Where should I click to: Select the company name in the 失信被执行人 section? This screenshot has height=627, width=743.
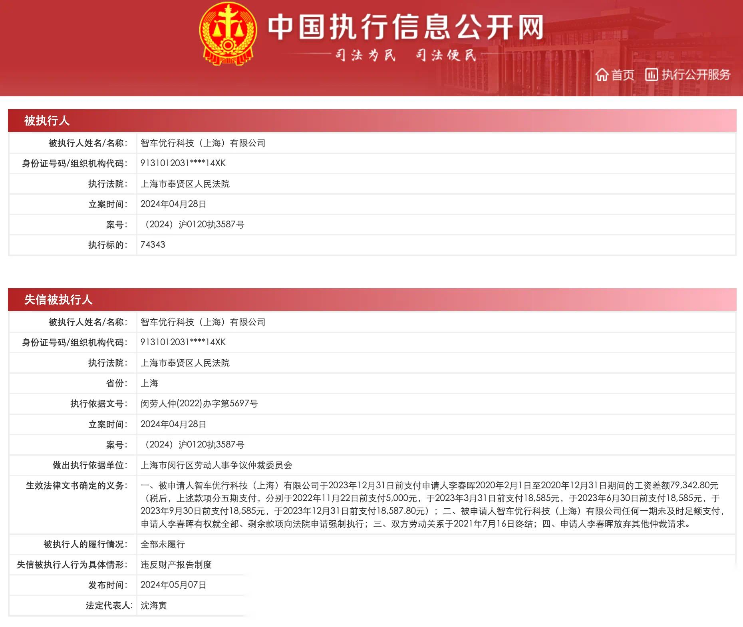203,322
